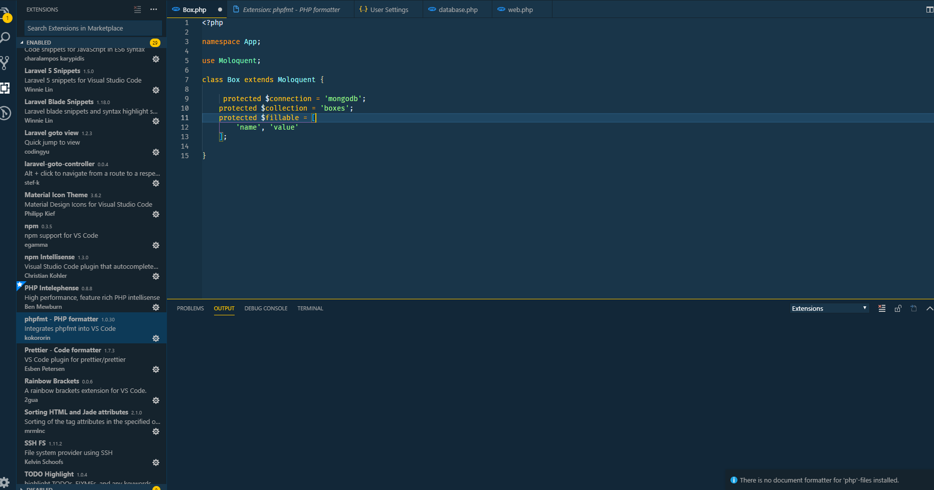Open settings gear for the phpfmt extension
Screen dimensions: 934x490
(155, 338)
